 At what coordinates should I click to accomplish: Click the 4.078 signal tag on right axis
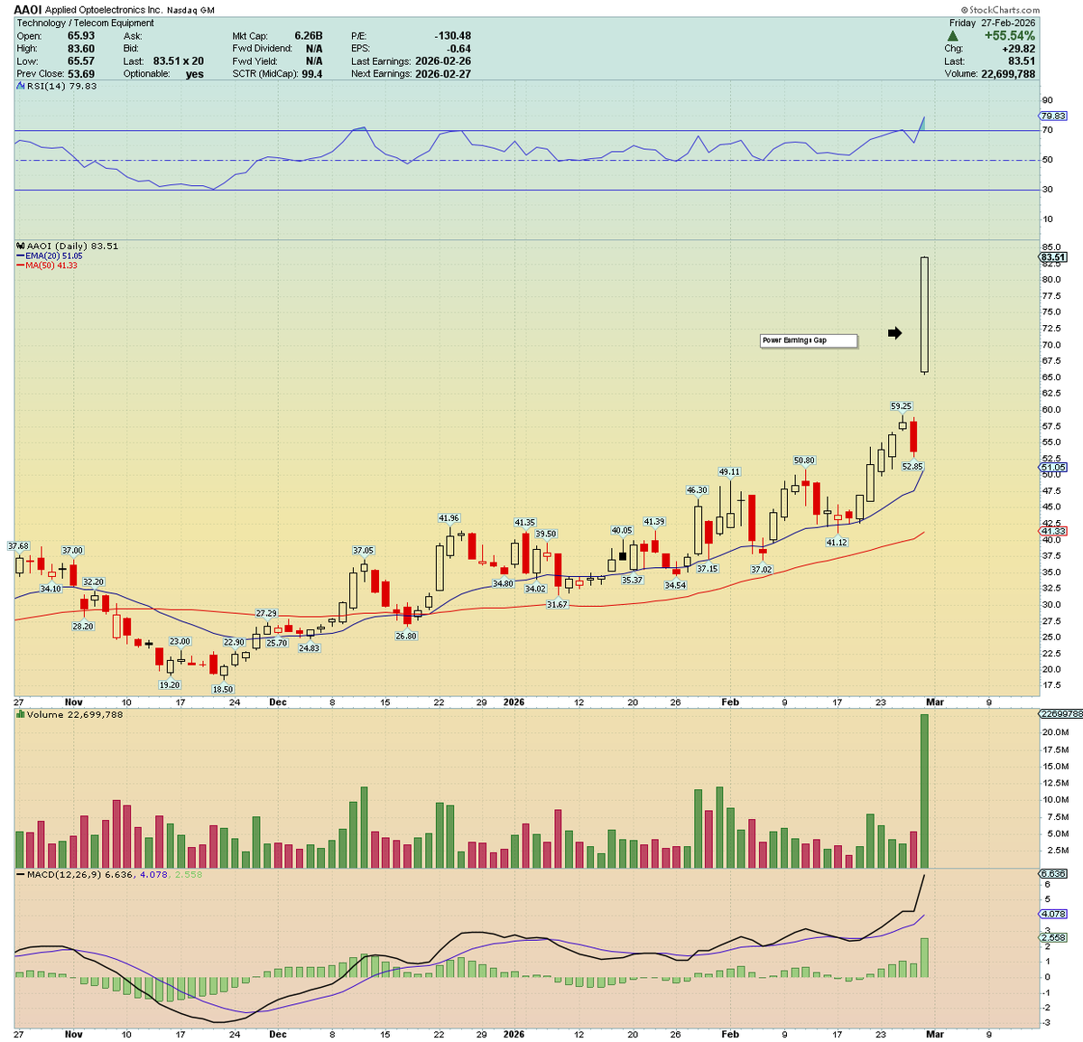[1053, 914]
